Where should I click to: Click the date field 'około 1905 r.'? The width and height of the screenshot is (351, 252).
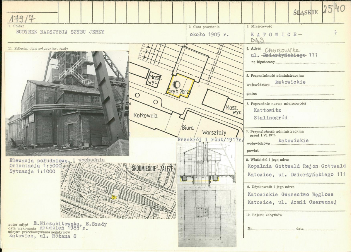209,34
